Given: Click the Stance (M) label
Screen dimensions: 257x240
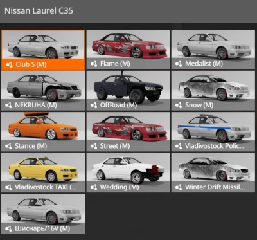Looking at the screenshot, I should click(31, 147).
